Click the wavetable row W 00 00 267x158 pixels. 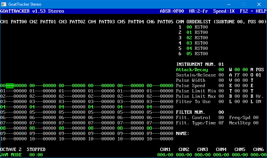[x=238, y=70]
